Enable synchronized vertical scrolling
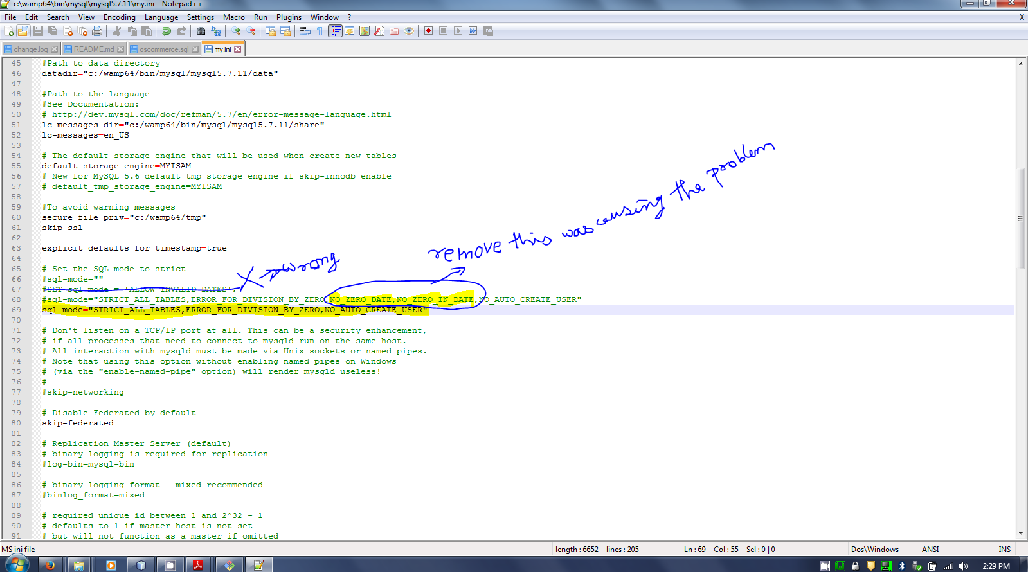 click(x=271, y=31)
